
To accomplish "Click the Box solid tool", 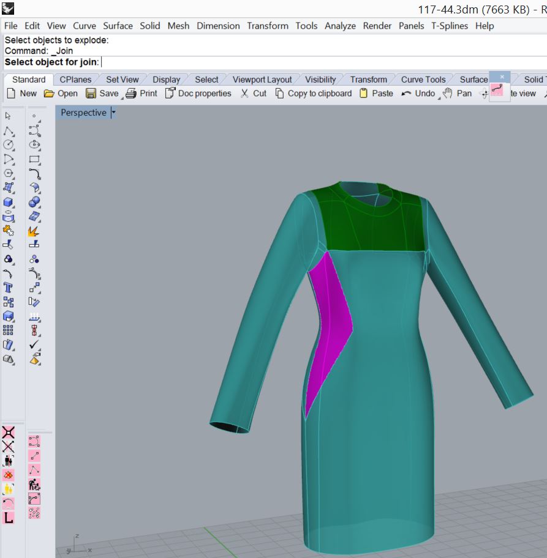I will pos(9,203).
